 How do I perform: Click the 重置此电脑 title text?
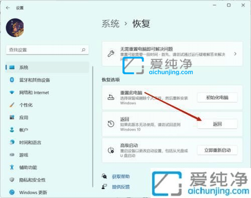(x=131, y=93)
